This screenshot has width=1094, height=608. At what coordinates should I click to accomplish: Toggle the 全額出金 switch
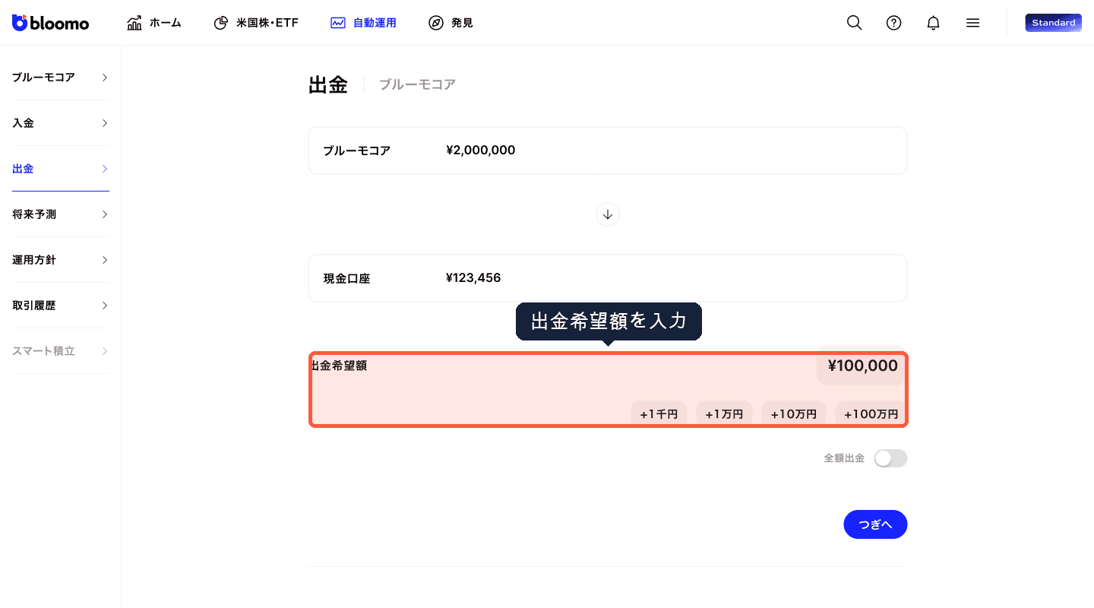point(890,458)
